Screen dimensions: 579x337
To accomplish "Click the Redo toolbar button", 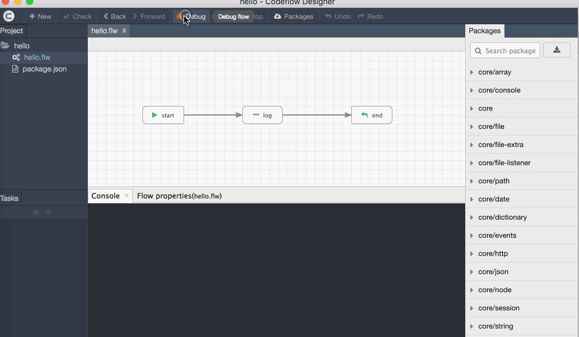I will [371, 16].
